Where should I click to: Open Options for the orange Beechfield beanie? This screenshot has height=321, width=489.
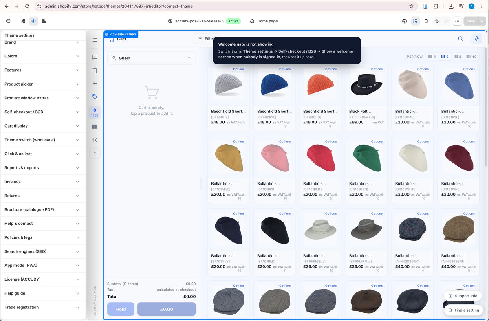pyautogui.click(x=331, y=69)
